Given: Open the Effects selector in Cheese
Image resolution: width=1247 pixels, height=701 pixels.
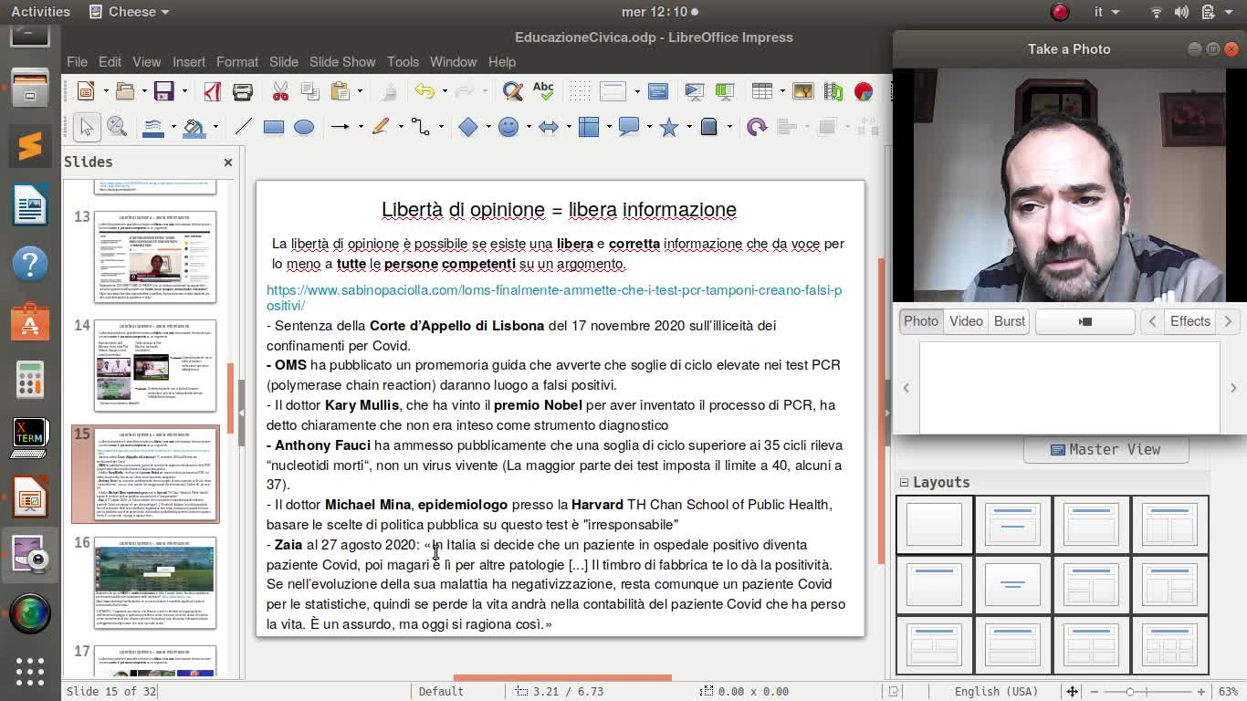Looking at the screenshot, I should tap(1189, 321).
